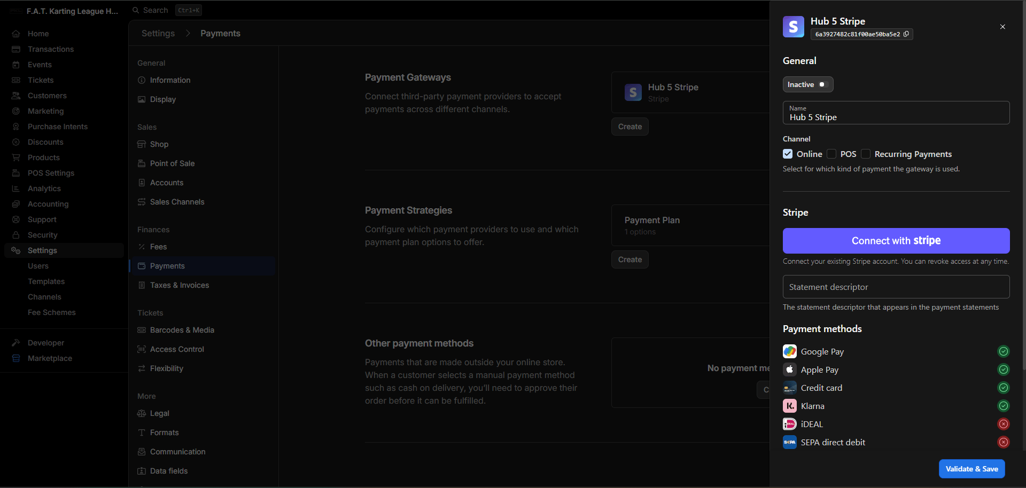Click Create under Payment Gateways
Screen dimensions: 1026x488
coord(630,127)
